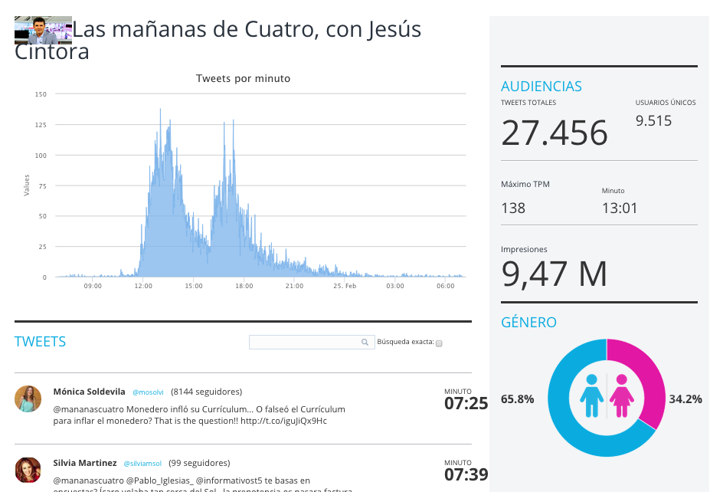Screen dimensions: 710x492
Task: Click the TWEETS section heading
Action: (40, 342)
